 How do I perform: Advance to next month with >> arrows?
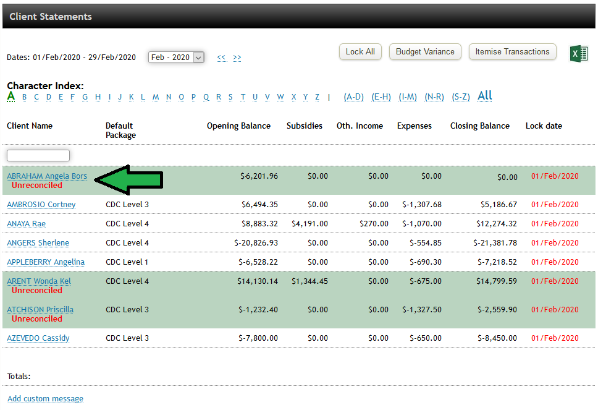(x=237, y=58)
